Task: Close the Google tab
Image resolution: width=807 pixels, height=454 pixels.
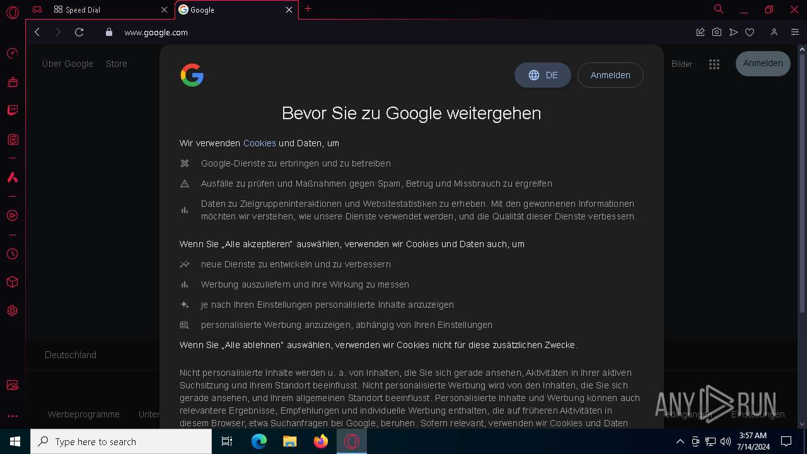Action: [289, 10]
